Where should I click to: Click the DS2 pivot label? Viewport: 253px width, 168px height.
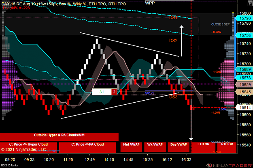173,41
